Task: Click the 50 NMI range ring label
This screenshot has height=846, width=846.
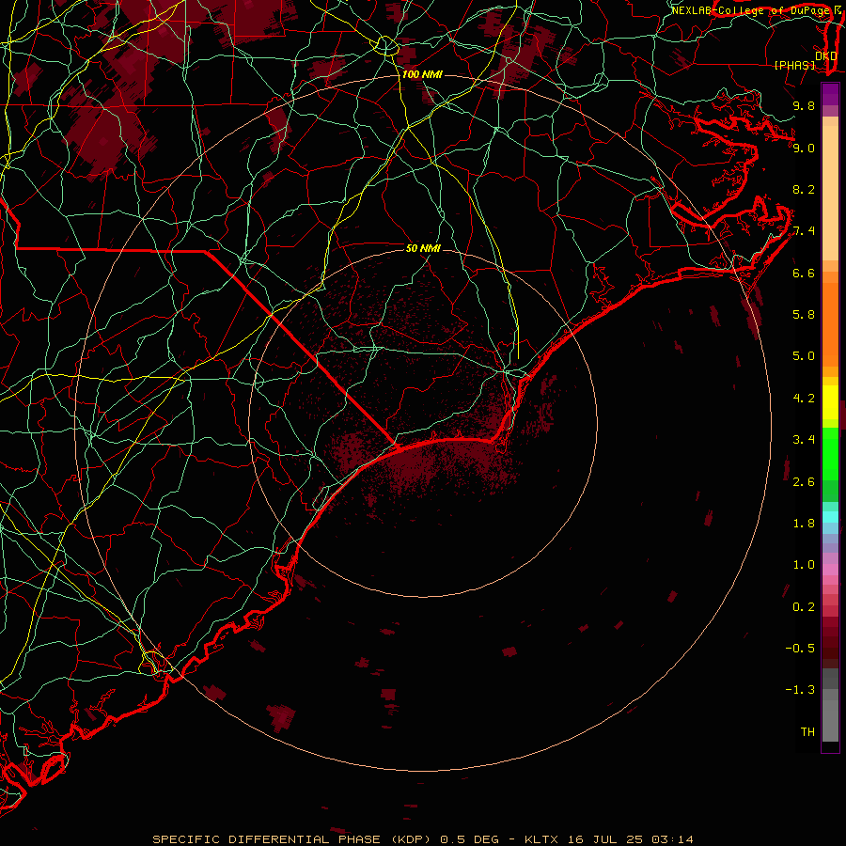Action: tap(423, 248)
